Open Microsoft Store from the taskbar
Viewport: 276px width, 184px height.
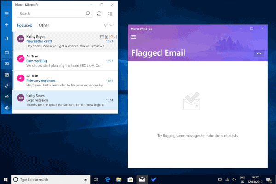coord(131,179)
